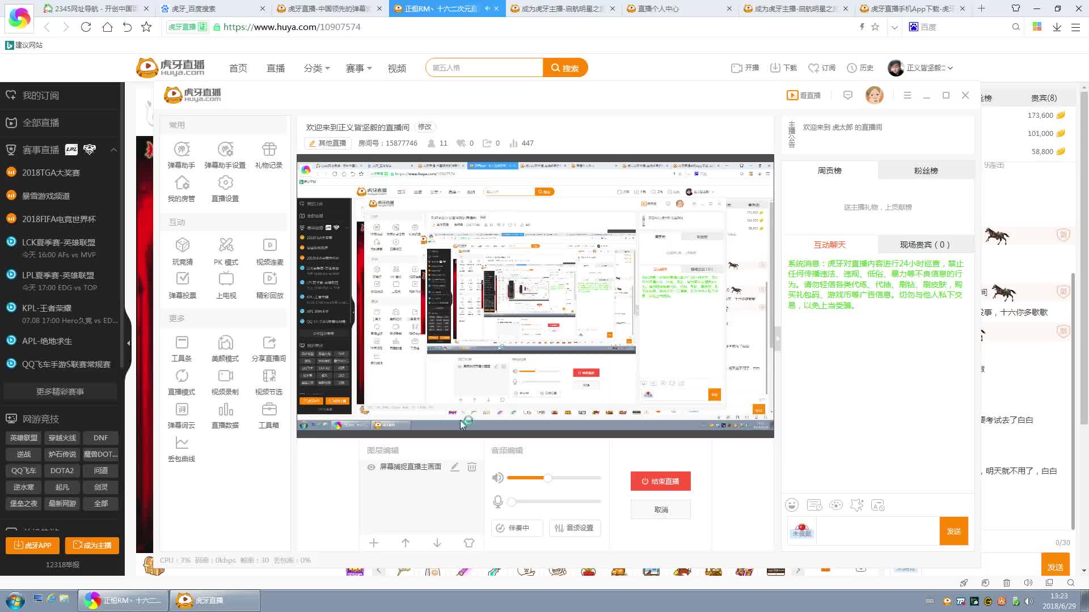Expand the 赛事 dropdown in navigation
This screenshot has width=1089, height=612.
click(358, 68)
